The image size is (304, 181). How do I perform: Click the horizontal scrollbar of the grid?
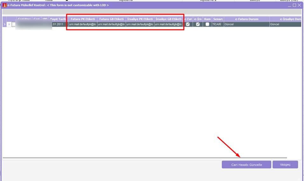click(x=145, y=158)
